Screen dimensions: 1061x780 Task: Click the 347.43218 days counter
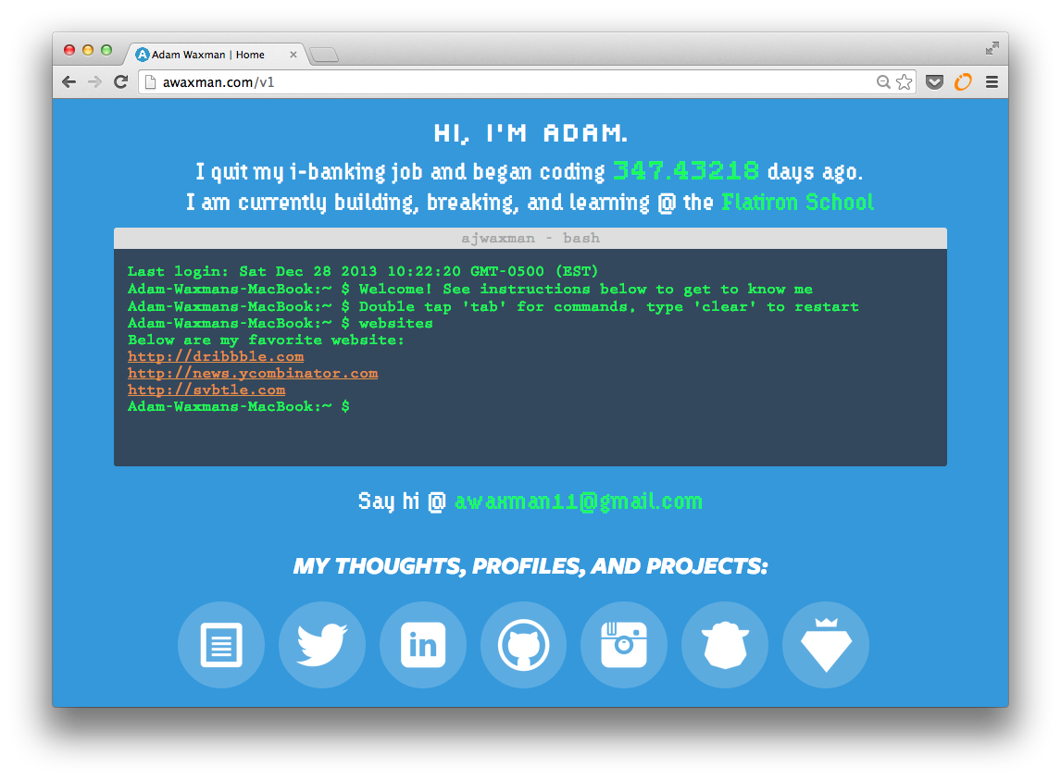tap(685, 170)
